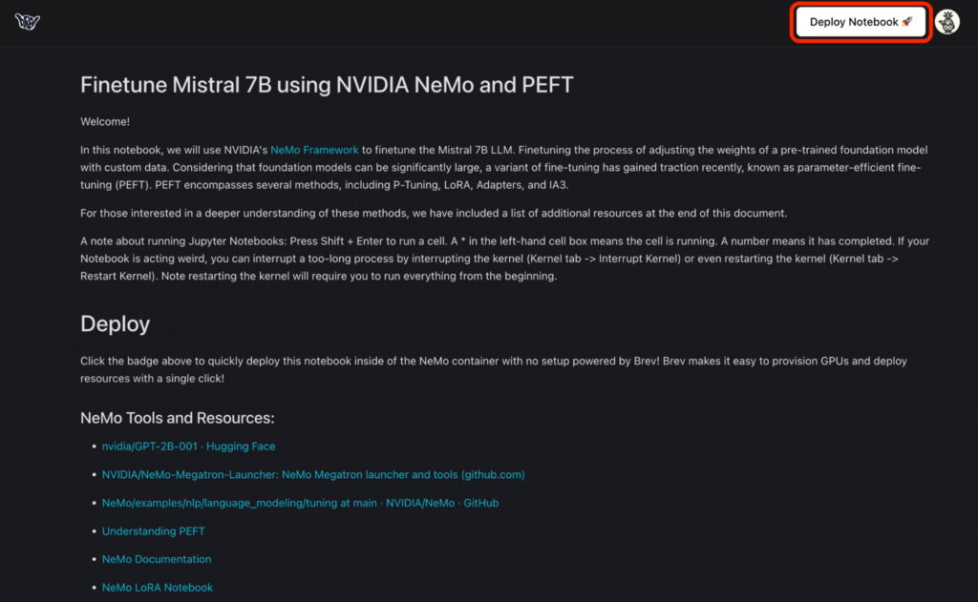978x602 pixels.
Task: Click the 'In this notebook' intro paragraph
Action: [504, 167]
